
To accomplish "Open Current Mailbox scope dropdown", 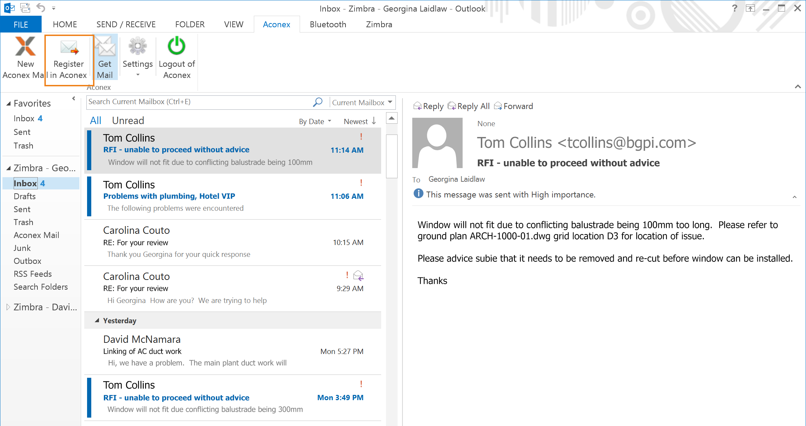I will pyautogui.click(x=363, y=102).
